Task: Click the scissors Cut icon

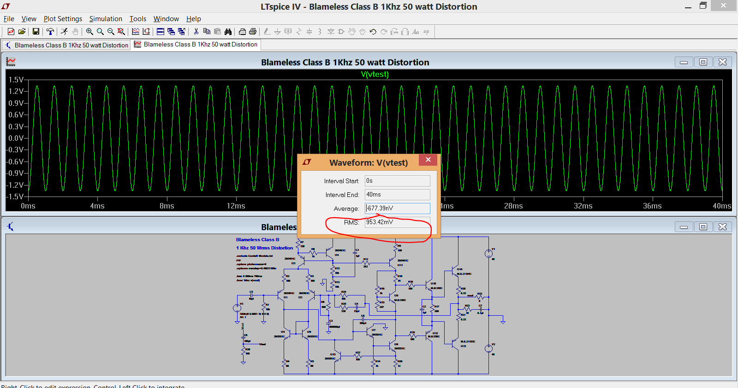Action: pos(196,32)
